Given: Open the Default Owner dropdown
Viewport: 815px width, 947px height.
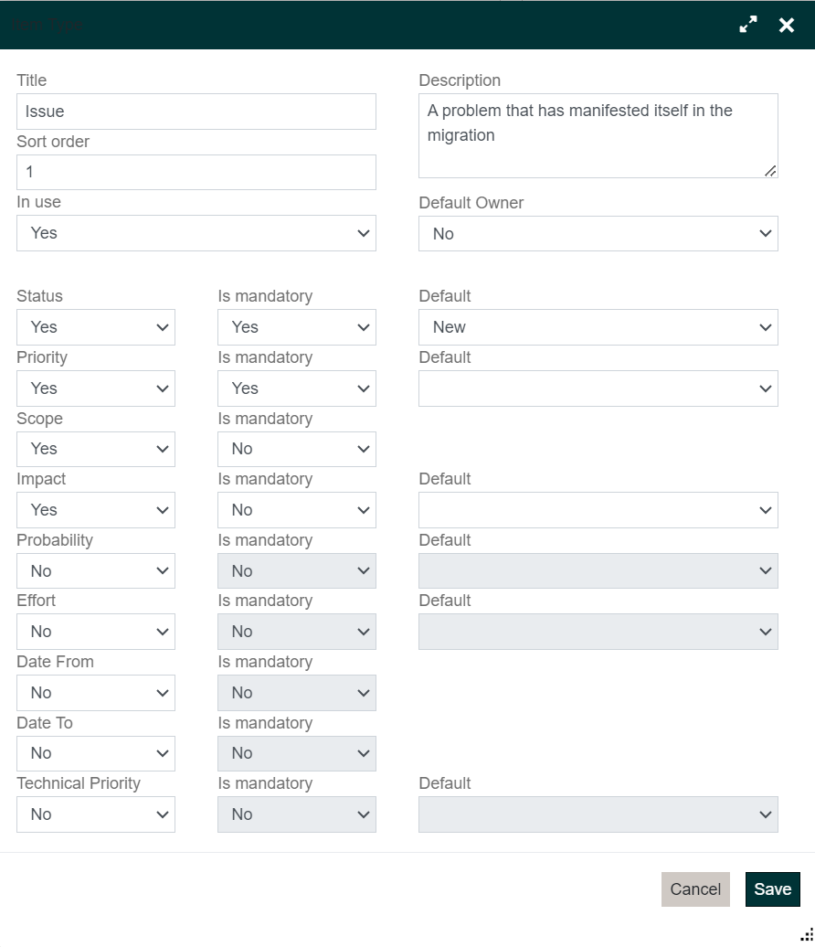Looking at the screenshot, I should coord(598,234).
